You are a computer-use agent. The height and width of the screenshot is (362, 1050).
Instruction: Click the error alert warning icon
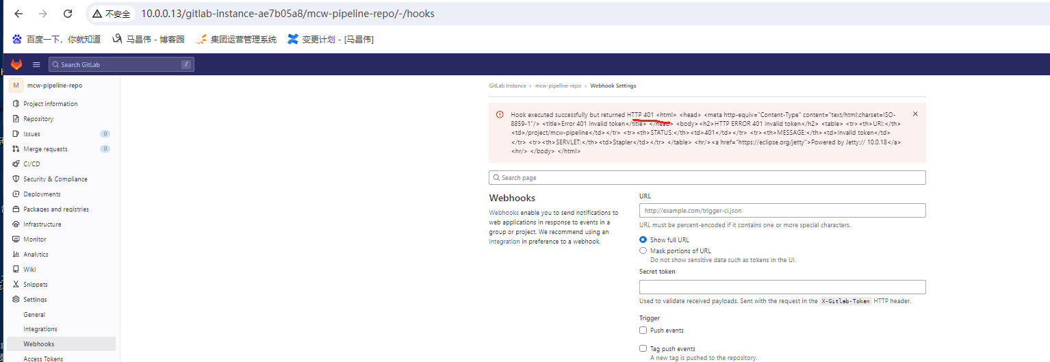(500, 114)
